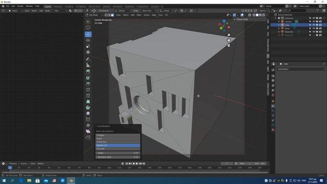Select the Bevel tool

(x=88, y=84)
